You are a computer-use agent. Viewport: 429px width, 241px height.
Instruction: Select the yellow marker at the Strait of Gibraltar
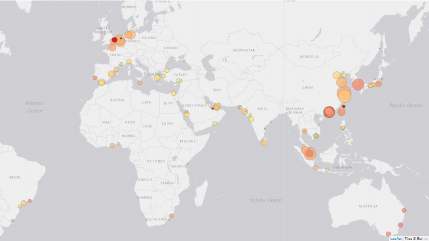[x=101, y=82]
